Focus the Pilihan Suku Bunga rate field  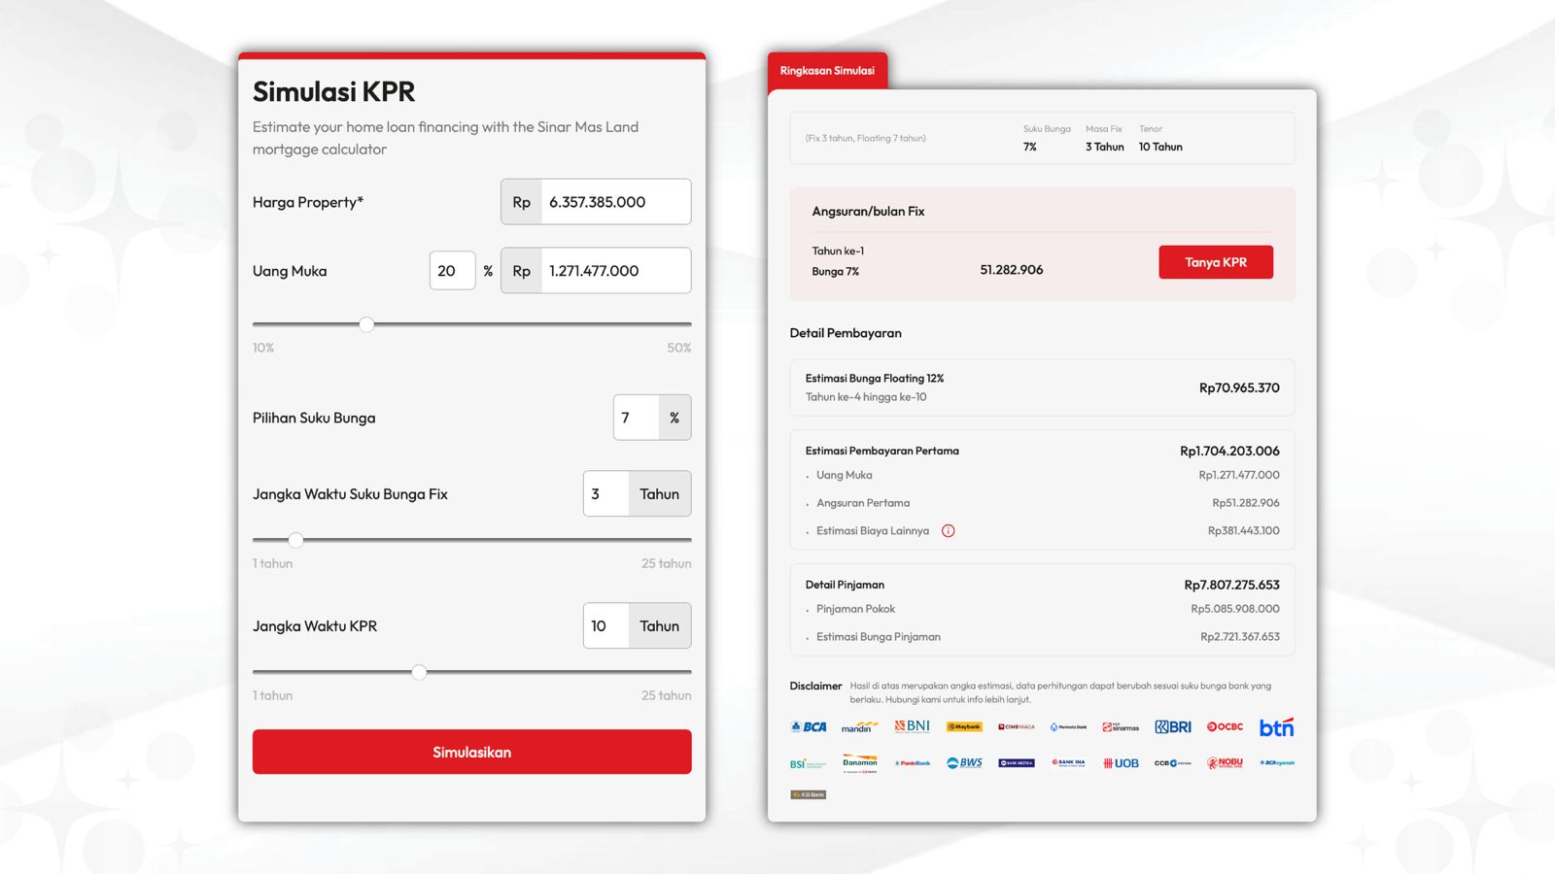637,418
